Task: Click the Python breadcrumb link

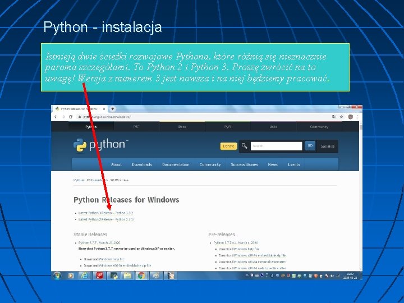Action: [x=79, y=180]
